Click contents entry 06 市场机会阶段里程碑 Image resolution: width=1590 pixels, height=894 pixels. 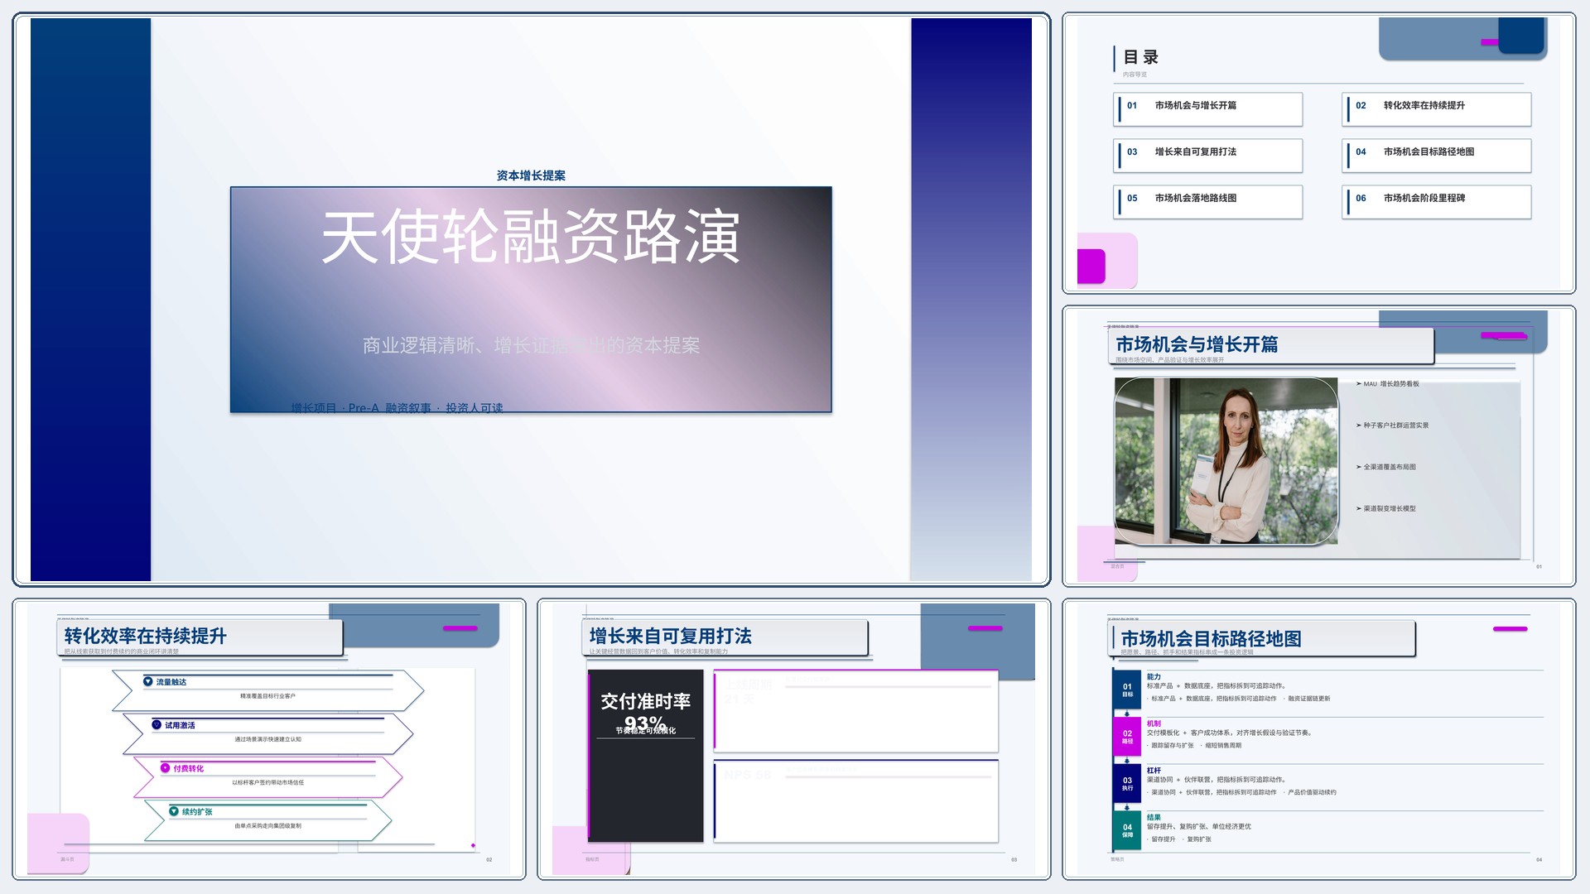[x=1437, y=202]
